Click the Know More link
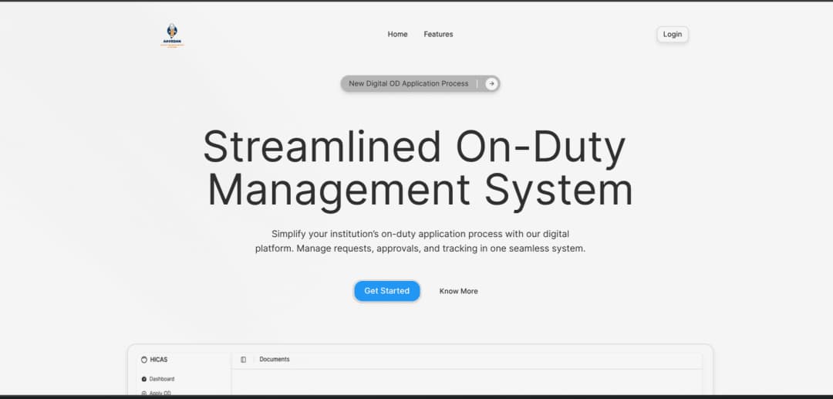 coord(458,291)
